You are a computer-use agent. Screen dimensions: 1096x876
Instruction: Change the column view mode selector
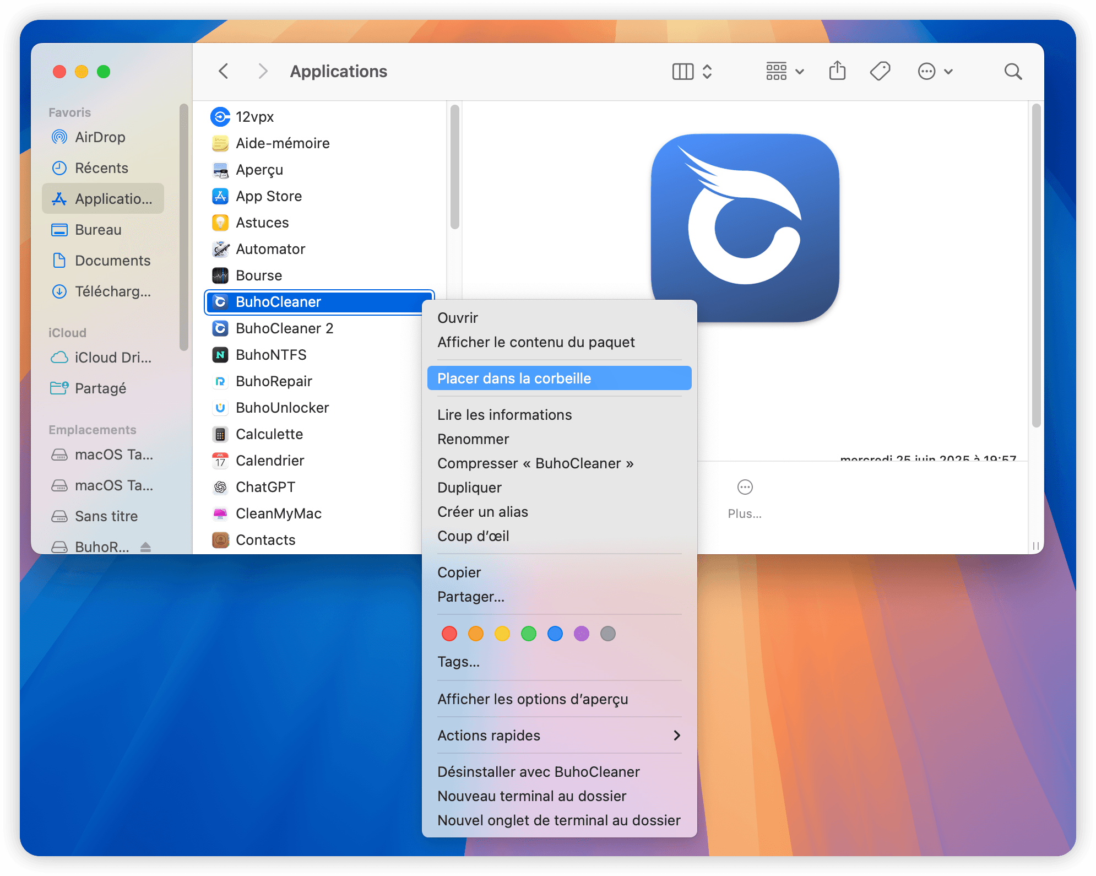(692, 72)
